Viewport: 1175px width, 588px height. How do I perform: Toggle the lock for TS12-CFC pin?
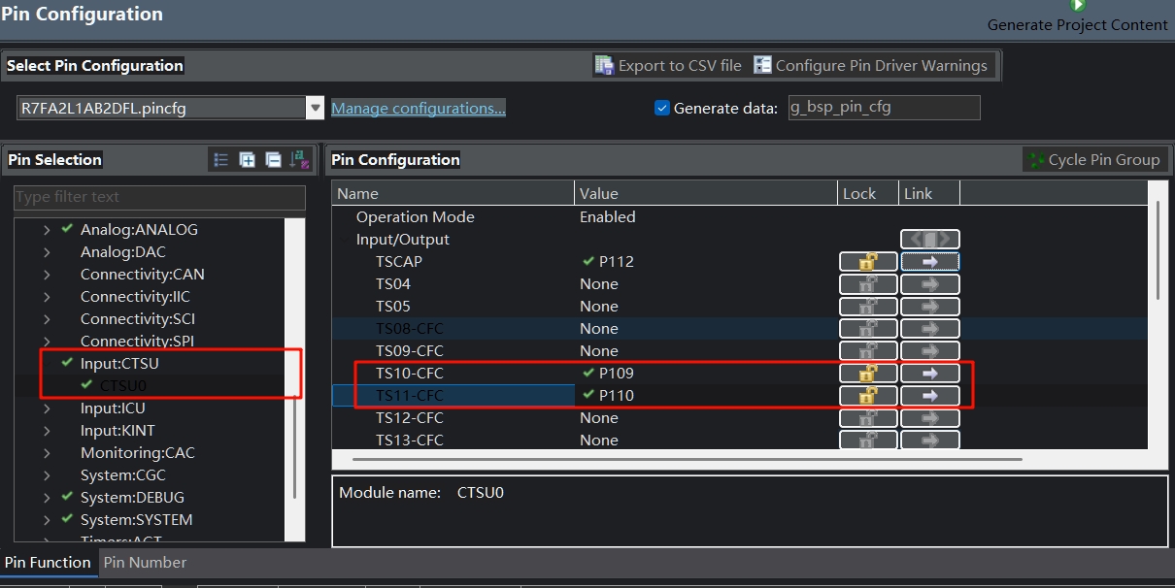point(868,418)
